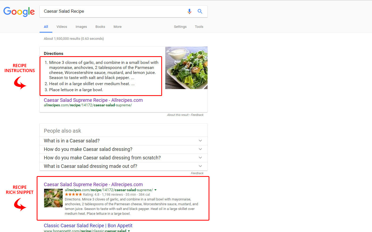Screen dimensions: 372x232
Task: Start voice search with the microphone icon
Action: pyautogui.click(x=189, y=11)
